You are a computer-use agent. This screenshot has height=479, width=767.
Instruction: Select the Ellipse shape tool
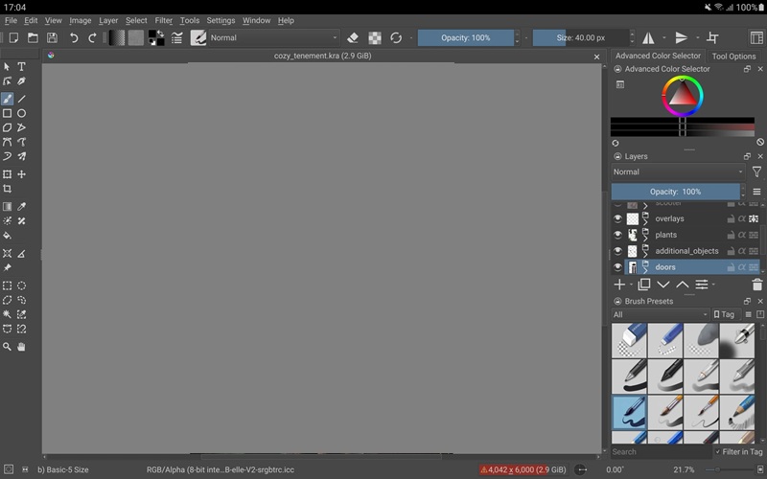point(21,113)
